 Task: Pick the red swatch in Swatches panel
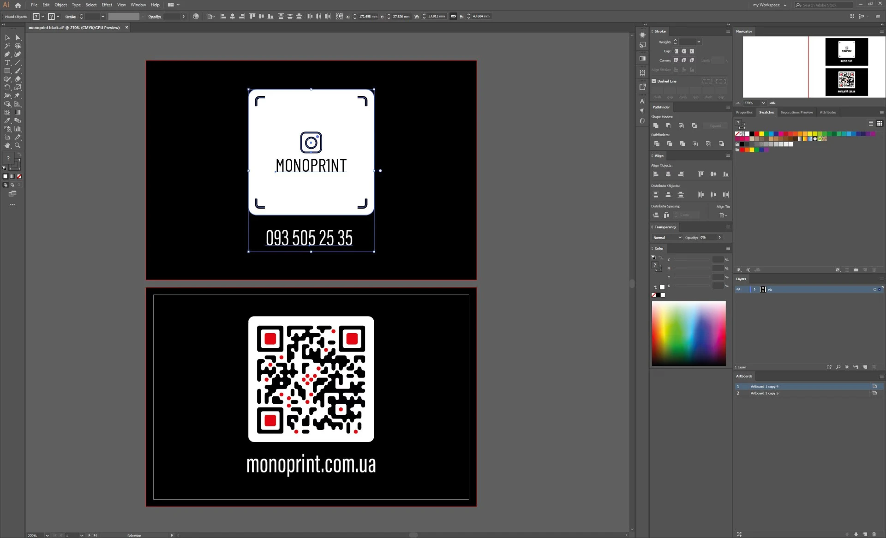(x=757, y=134)
